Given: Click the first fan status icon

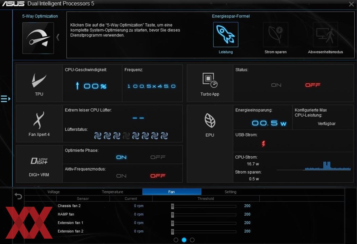Looking at the screenshot, I should tap(98, 136).
